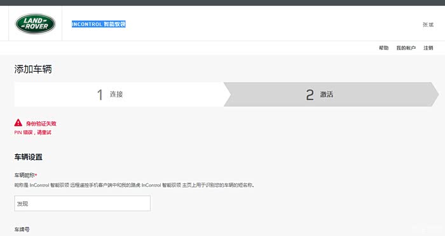
Task: Log out via the 注销 link
Action: [428, 48]
